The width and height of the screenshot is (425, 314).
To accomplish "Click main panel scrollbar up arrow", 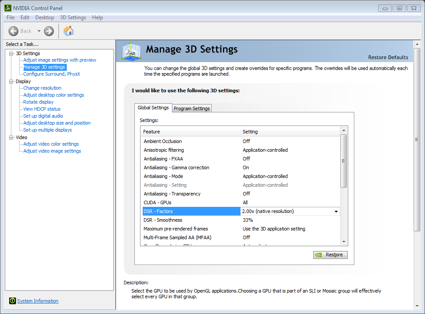I will click(417, 44).
